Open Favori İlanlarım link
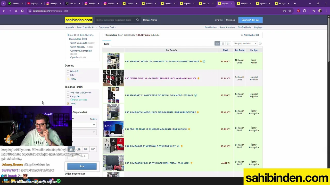The height and width of the screenshot is (185, 330). (x=211, y=27)
